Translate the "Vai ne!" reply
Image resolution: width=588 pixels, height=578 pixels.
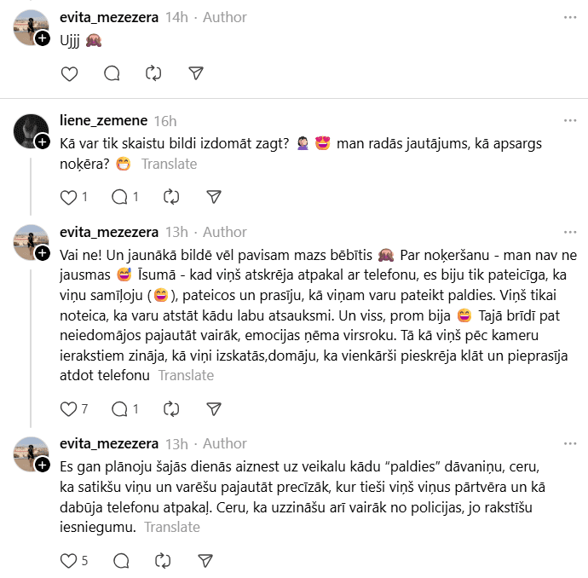pos(186,375)
